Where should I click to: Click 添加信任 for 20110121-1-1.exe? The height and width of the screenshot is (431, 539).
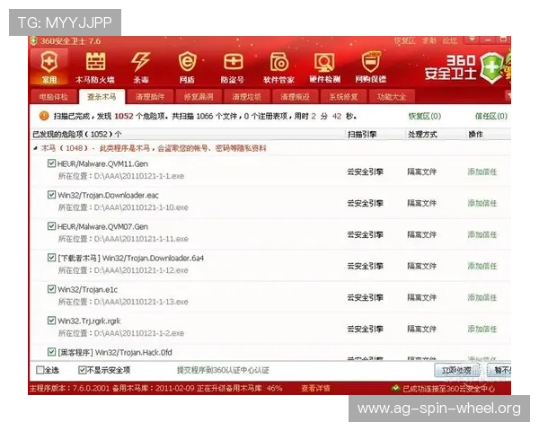point(482,172)
